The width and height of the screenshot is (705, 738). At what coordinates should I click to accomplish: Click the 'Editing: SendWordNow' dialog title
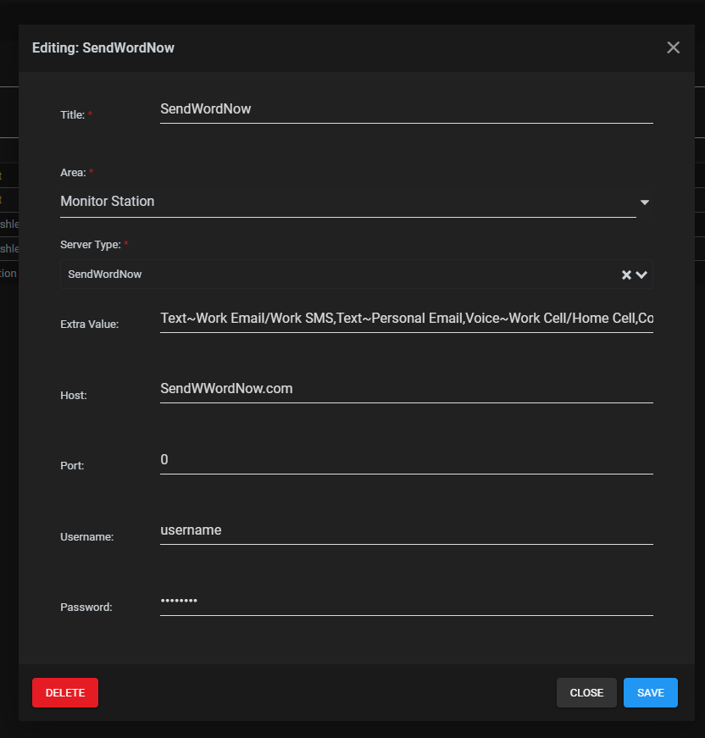coord(103,48)
